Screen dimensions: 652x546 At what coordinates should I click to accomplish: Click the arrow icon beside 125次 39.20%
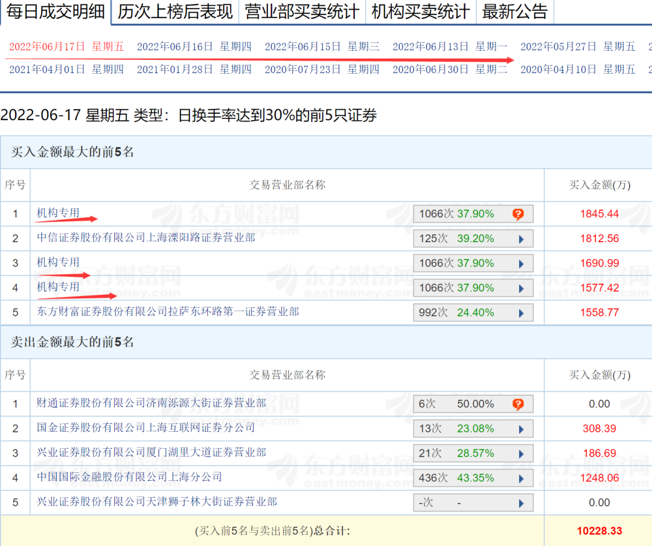(521, 239)
